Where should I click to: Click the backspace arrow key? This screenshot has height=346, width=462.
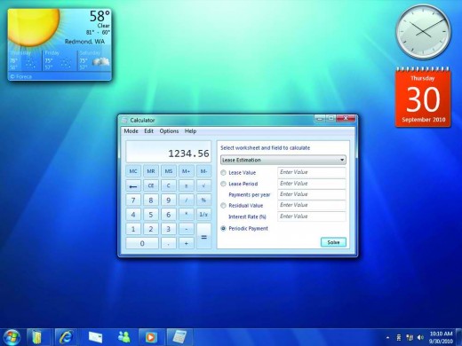click(133, 185)
